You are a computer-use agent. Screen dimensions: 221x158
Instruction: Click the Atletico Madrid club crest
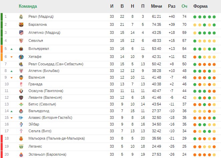click(21, 33)
